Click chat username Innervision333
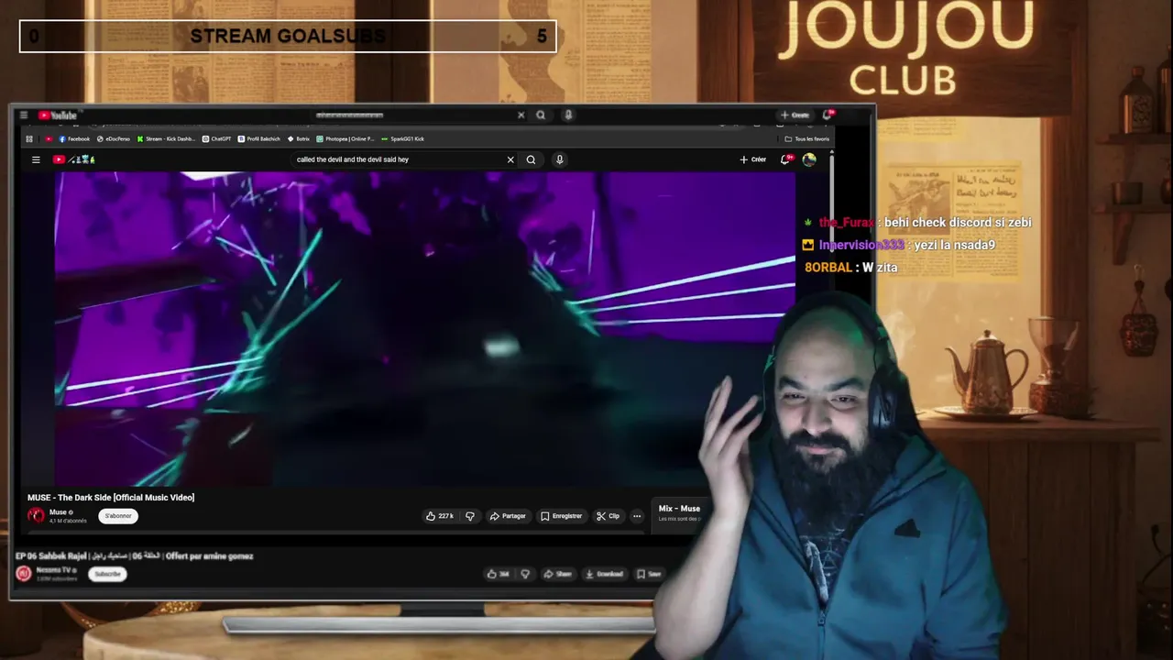Viewport: 1173px width, 660px height. pos(861,245)
